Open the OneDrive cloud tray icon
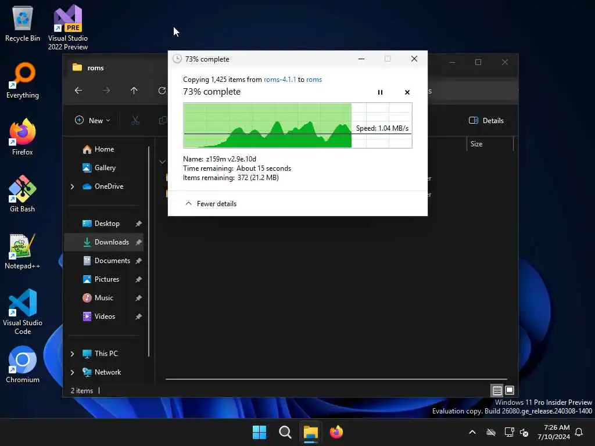This screenshot has width=595, height=446. (491, 432)
